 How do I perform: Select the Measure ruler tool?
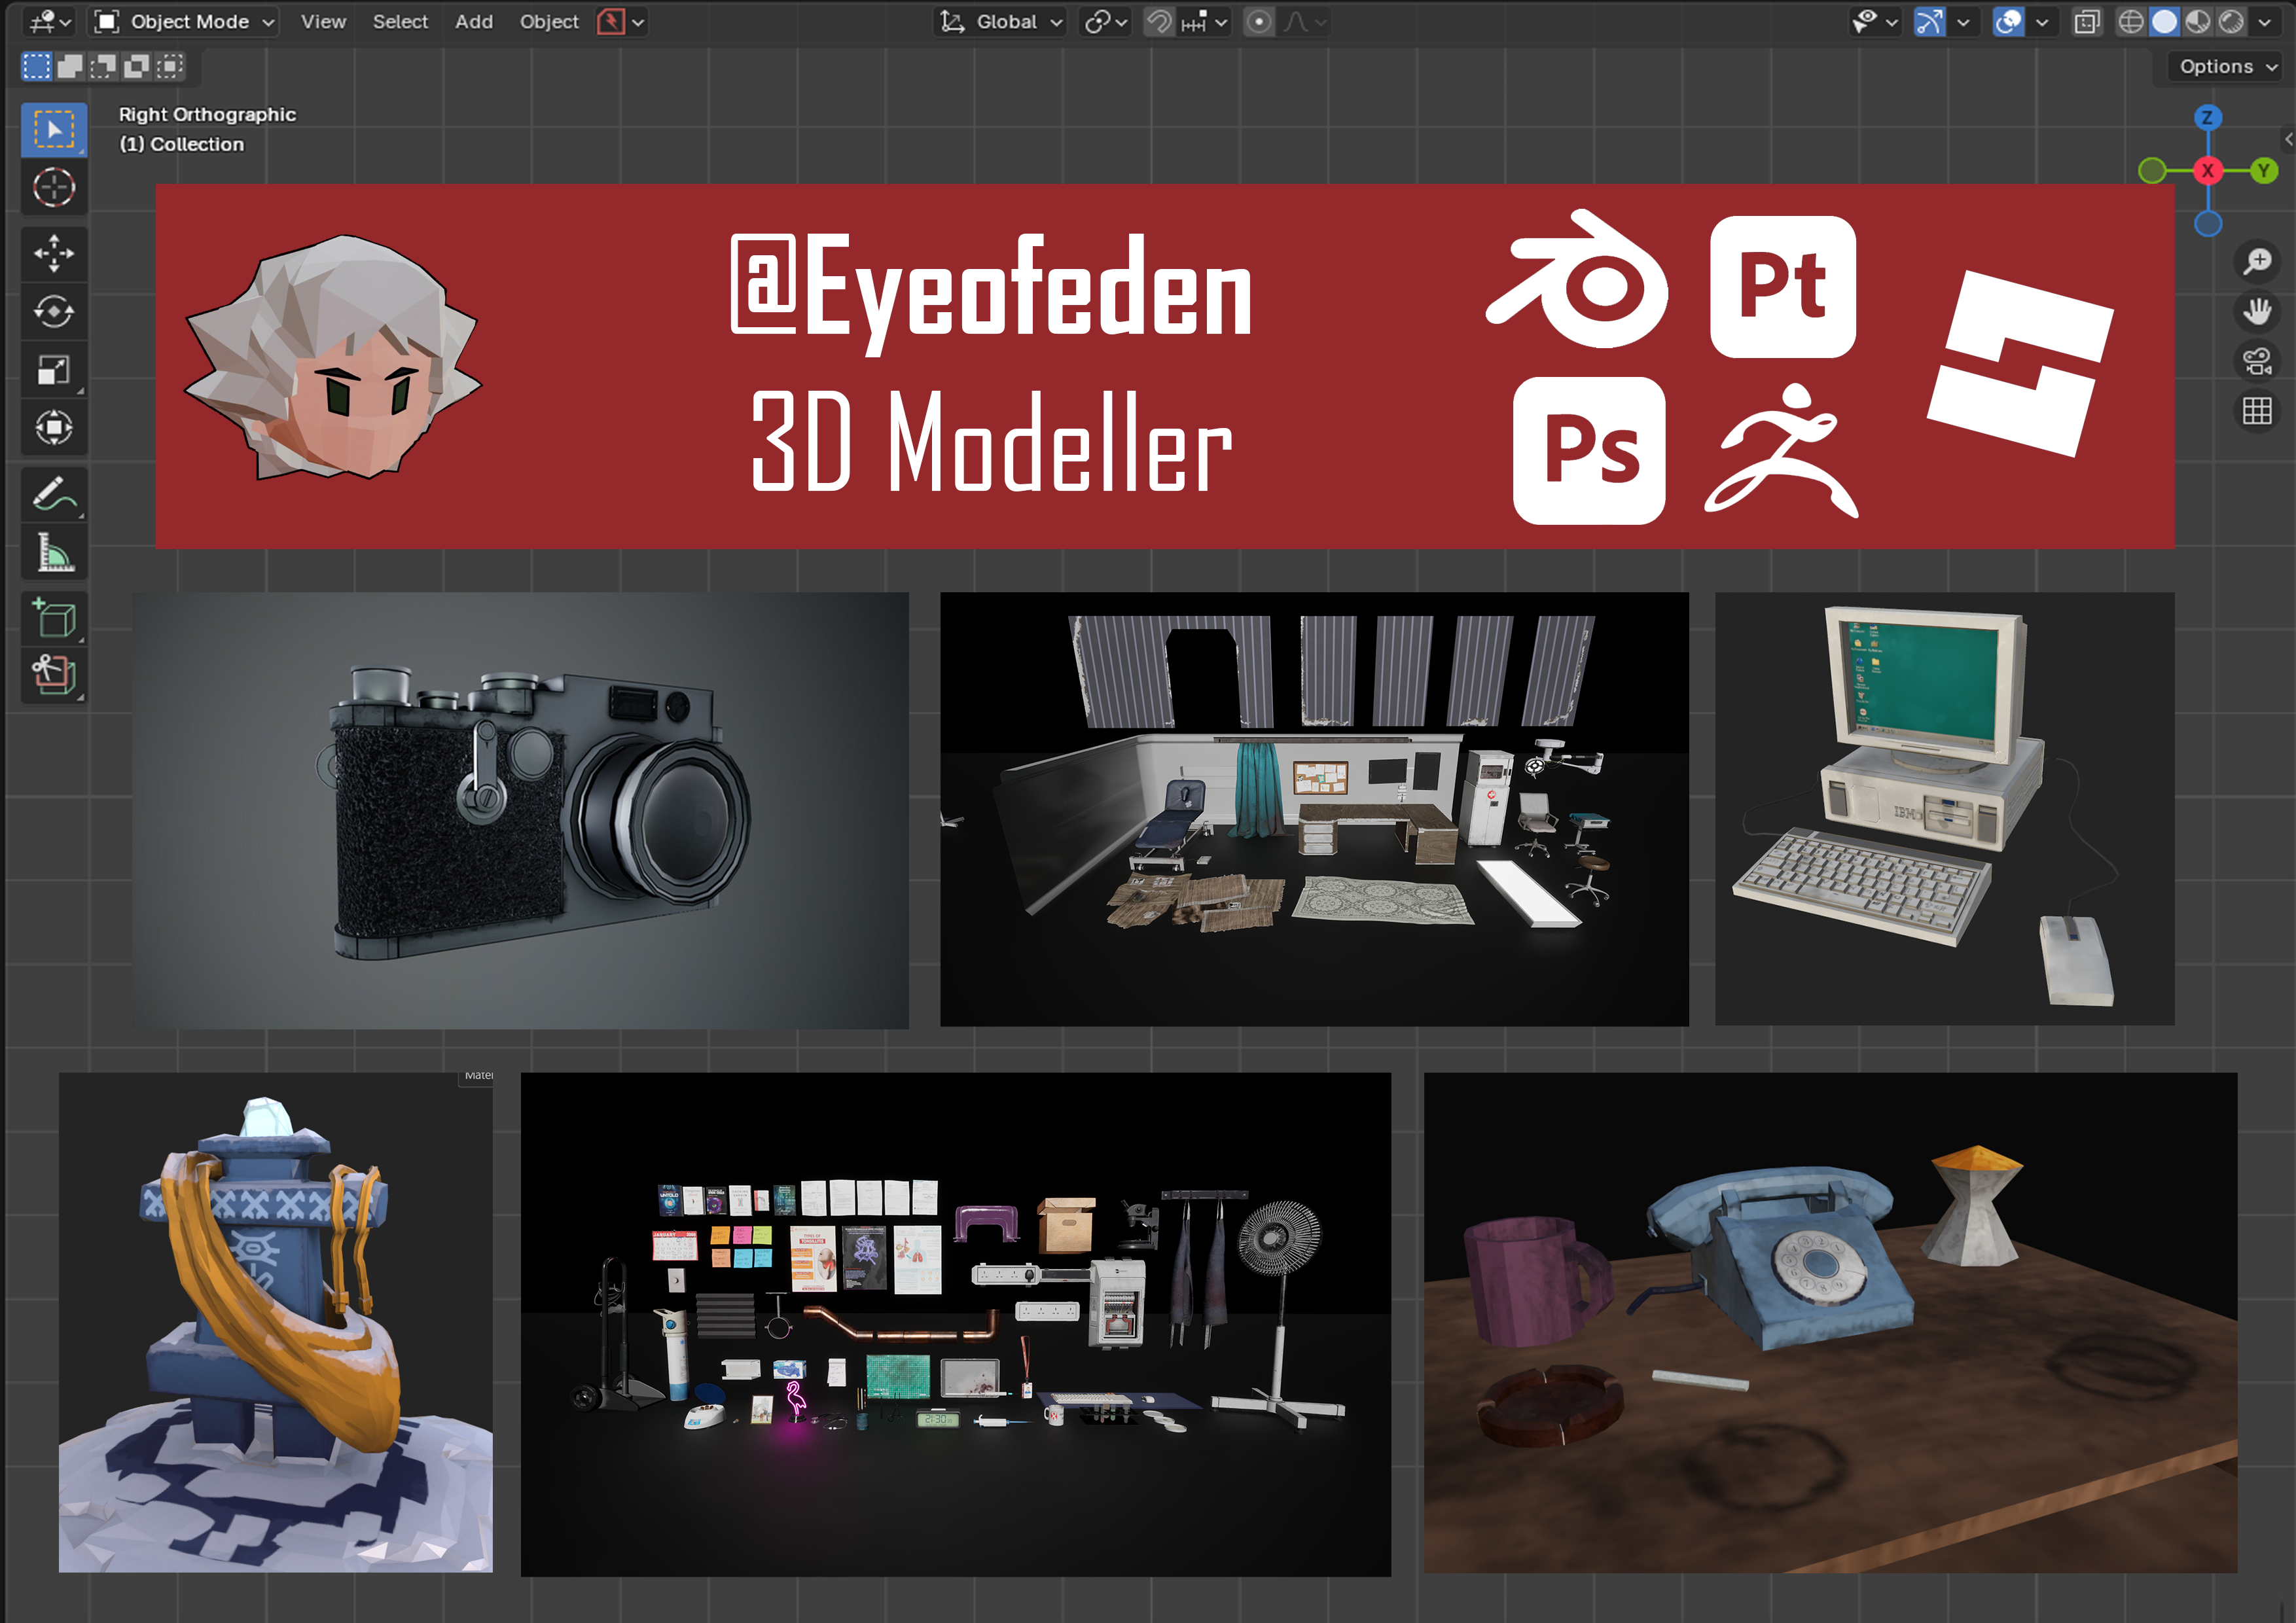click(54, 552)
